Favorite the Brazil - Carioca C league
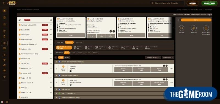Viewport: 220px width, 104px height. pos(57,93)
